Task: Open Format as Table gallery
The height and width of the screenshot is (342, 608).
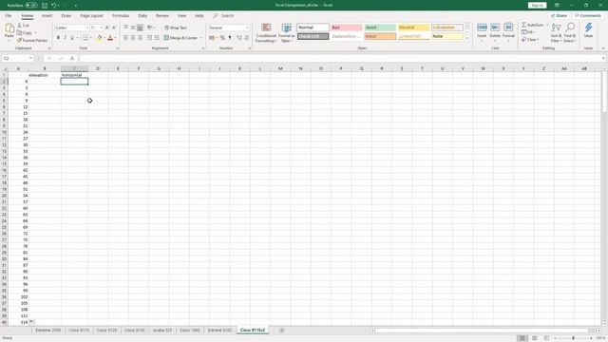Action: [x=287, y=33]
